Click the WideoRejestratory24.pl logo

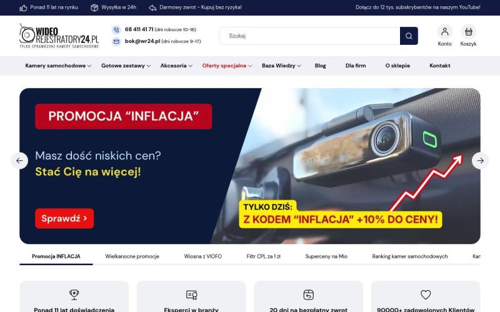(x=59, y=36)
